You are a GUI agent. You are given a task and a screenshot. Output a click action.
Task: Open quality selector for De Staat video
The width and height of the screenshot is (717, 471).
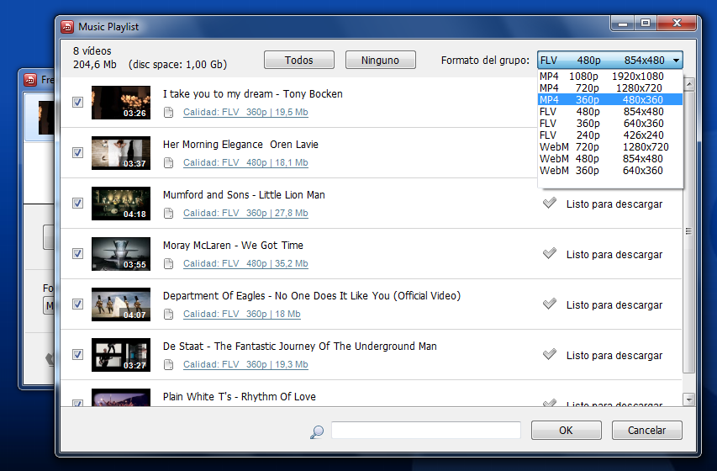245,364
